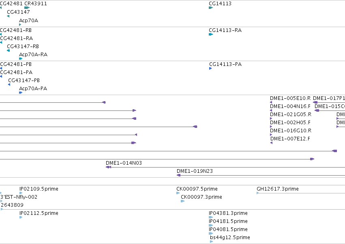Click the CK00097.5prime arrow glyph
This screenshot has width=345, height=244.
(178, 193)
